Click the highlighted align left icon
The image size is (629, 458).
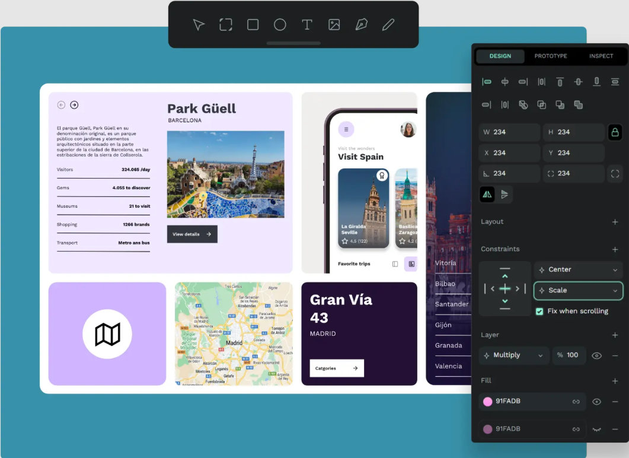(487, 82)
